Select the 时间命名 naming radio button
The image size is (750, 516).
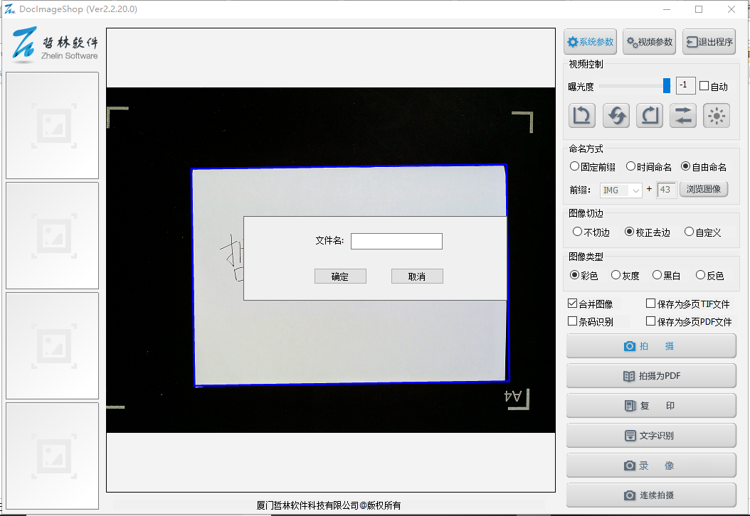point(630,166)
